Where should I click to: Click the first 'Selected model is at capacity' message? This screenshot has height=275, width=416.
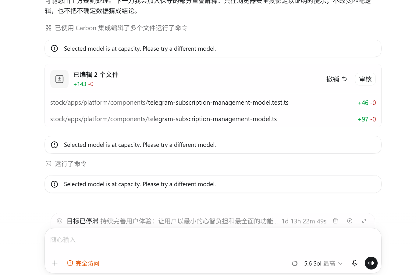point(213,49)
